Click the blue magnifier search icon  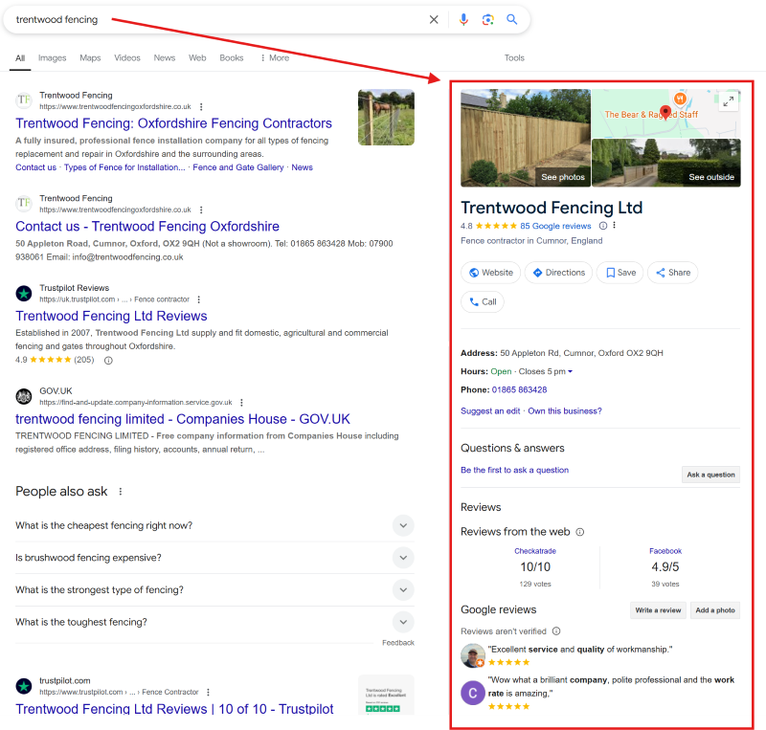(x=511, y=19)
